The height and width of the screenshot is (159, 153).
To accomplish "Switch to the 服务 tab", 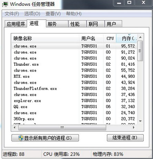I will coord(57,24).
